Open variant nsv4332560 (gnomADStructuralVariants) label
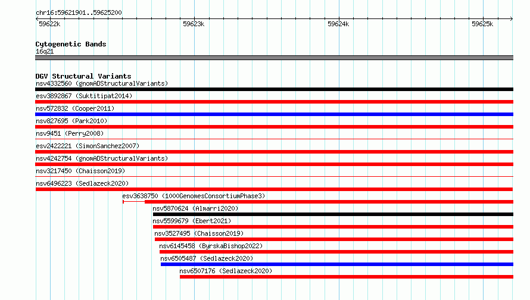The image size is (530, 300). click(x=102, y=83)
